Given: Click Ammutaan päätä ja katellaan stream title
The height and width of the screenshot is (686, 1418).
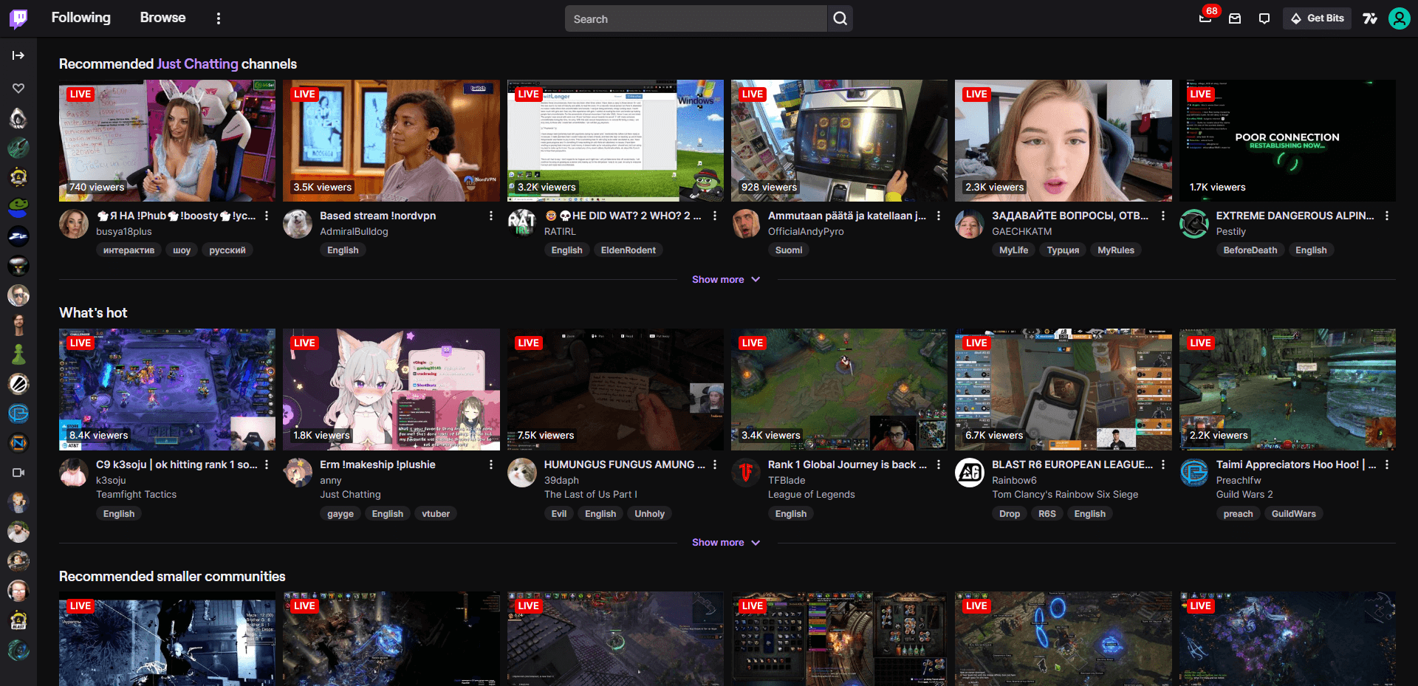Looking at the screenshot, I should coord(846,216).
